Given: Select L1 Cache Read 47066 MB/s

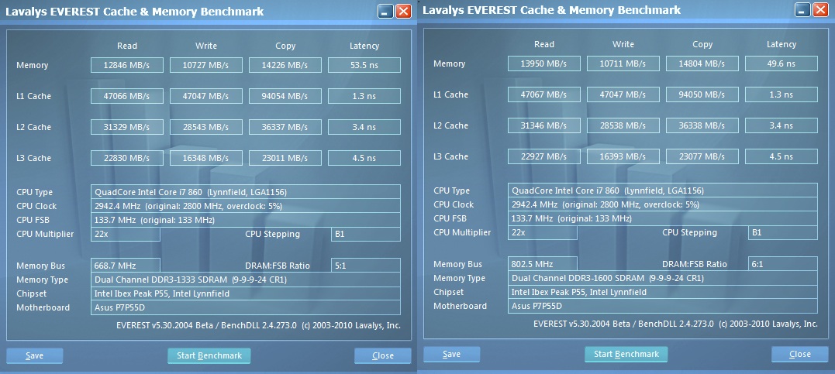Looking at the screenshot, I should tap(126, 96).
